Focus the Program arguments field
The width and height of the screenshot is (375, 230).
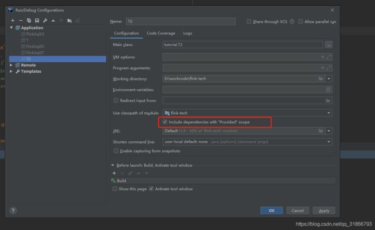coord(247,68)
